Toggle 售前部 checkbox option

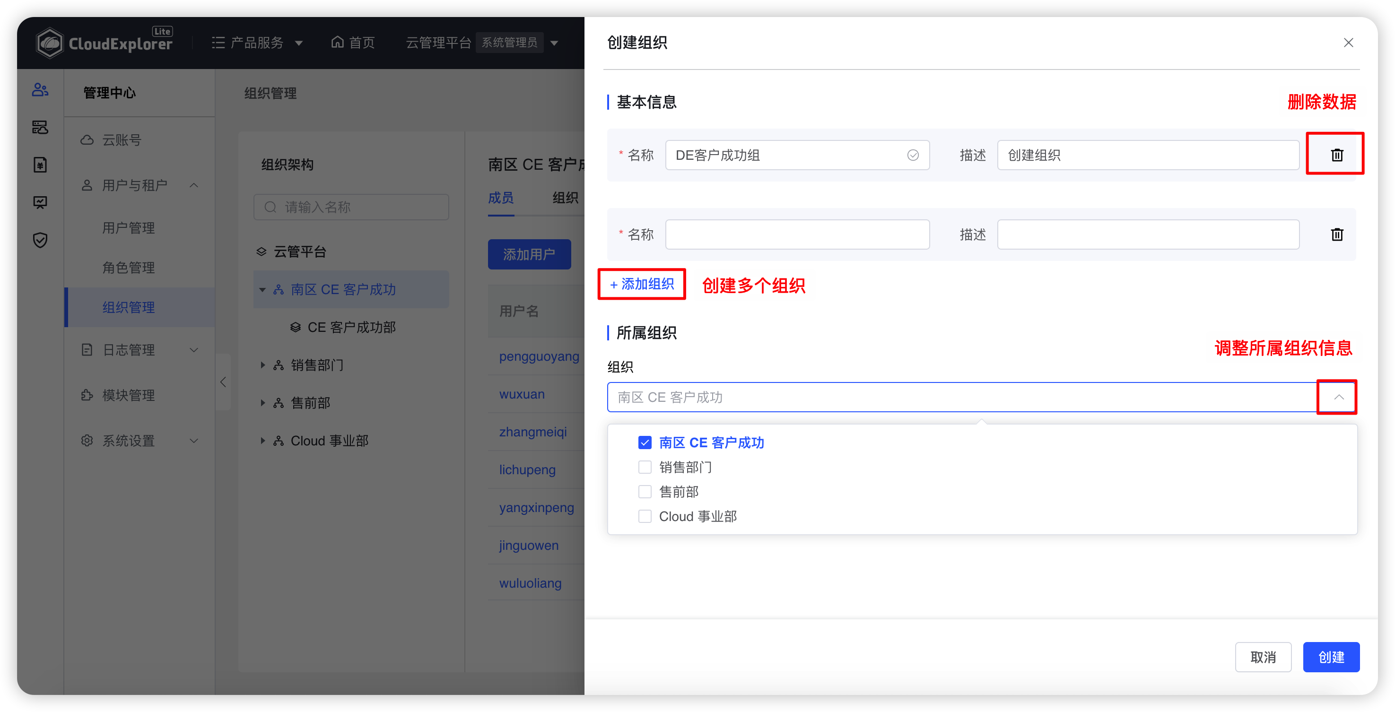tap(643, 492)
